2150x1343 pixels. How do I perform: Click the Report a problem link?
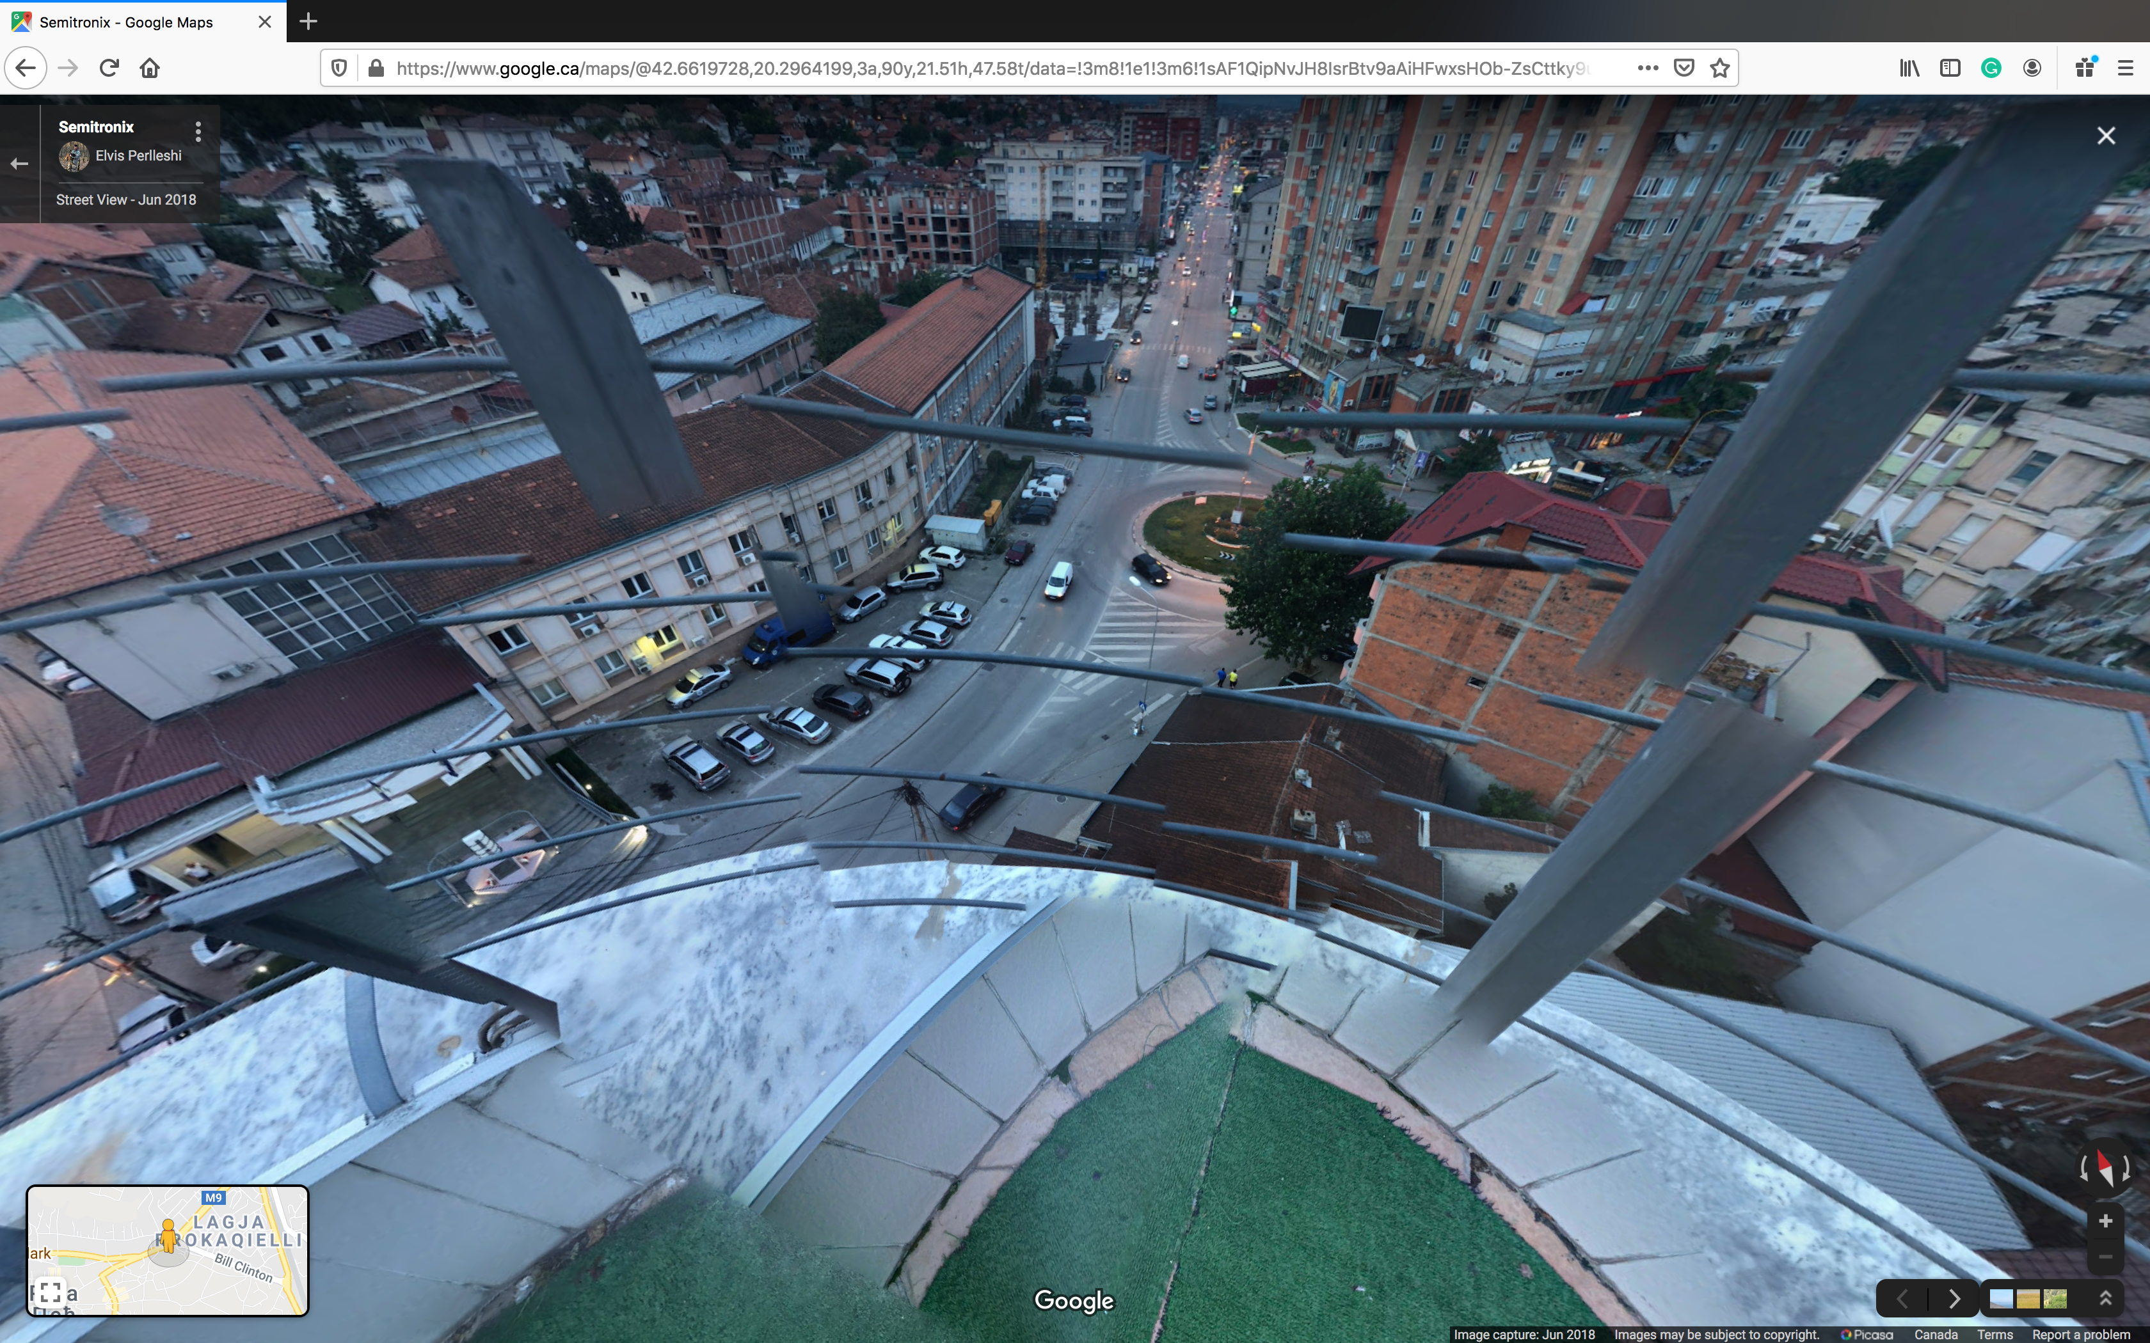coord(2081,1334)
